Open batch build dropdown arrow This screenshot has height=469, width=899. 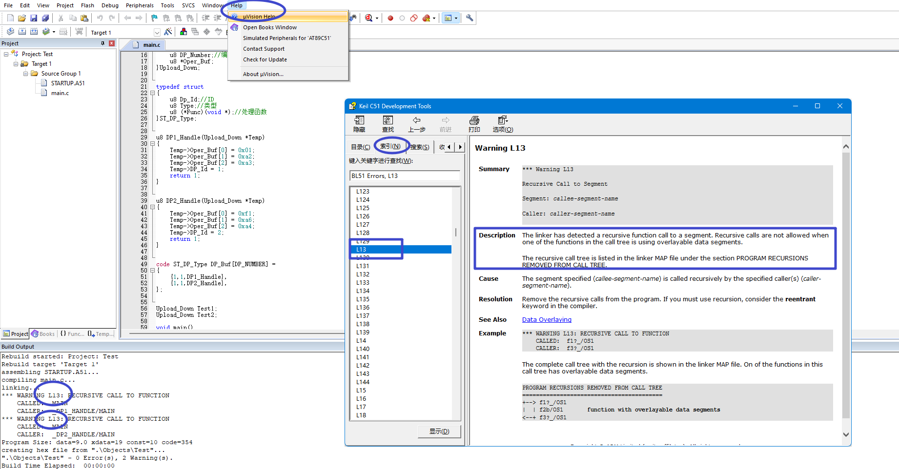coord(54,32)
